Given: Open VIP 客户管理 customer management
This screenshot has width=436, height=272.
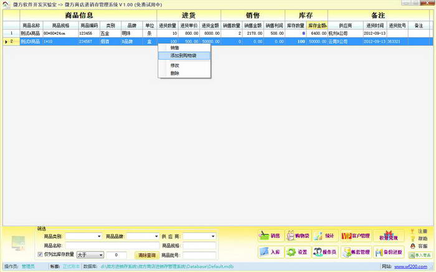Looking at the screenshot, I should pyautogui.click(x=356, y=236).
